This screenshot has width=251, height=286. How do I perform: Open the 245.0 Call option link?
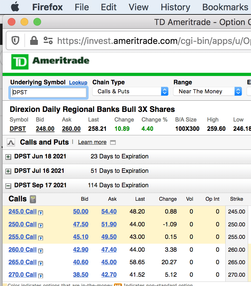tap(22, 211)
